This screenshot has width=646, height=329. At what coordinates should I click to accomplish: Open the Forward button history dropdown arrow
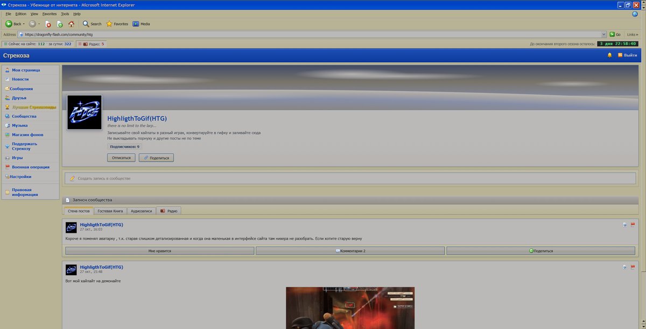tap(39, 24)
